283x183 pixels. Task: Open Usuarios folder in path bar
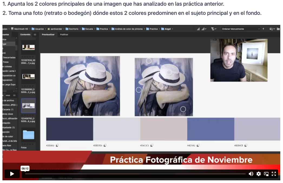click(x=38, y=29)
